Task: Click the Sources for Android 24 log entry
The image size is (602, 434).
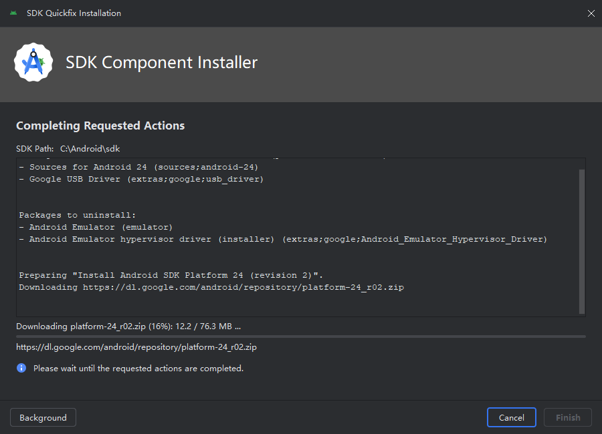Action: [138, 167]
